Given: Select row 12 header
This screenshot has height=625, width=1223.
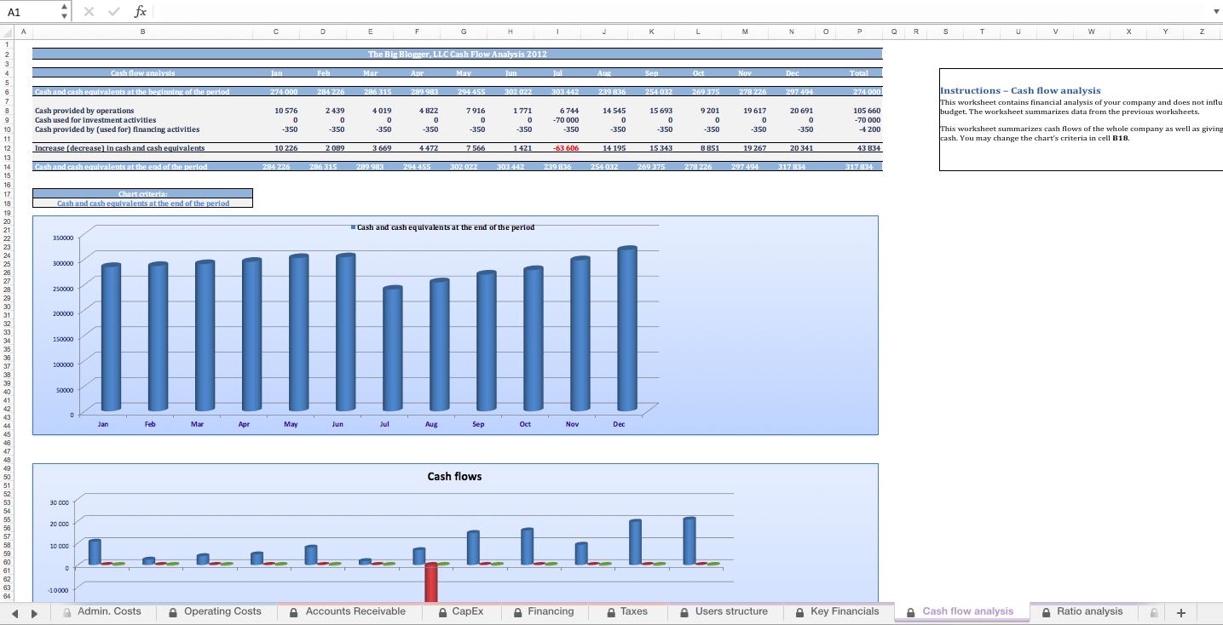Looking at the screenshot, I should (7, 148).
